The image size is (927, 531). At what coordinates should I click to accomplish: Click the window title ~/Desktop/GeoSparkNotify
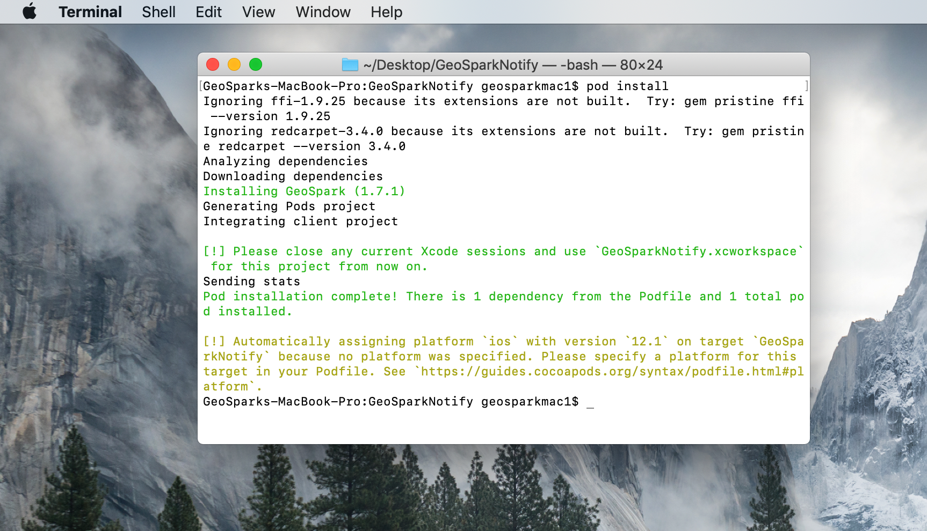451,65
